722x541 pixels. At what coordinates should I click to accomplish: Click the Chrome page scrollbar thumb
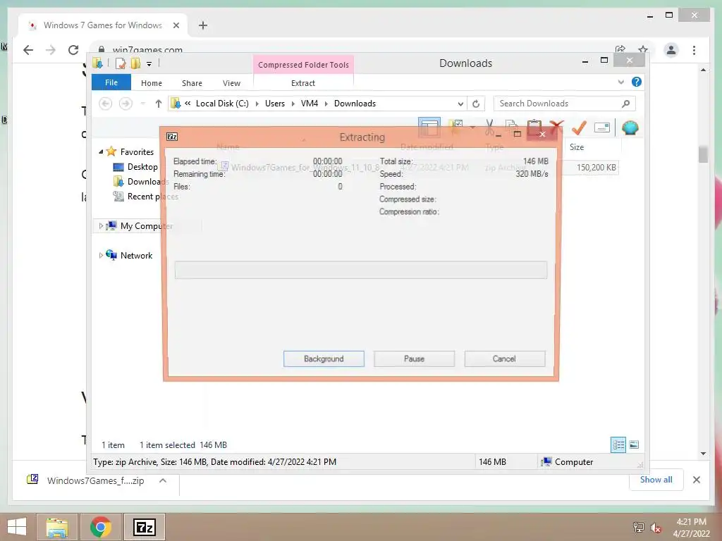pyautogui.click(x=703, y=154)
